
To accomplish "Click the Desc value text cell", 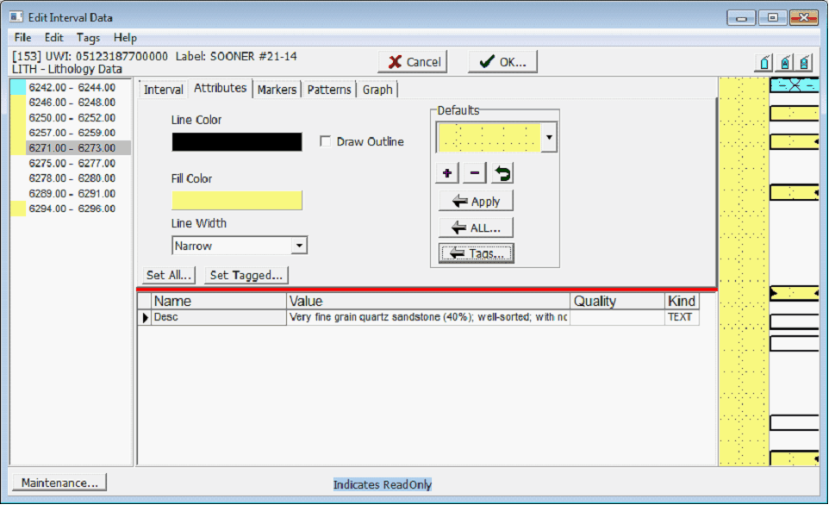I will 428,318.
